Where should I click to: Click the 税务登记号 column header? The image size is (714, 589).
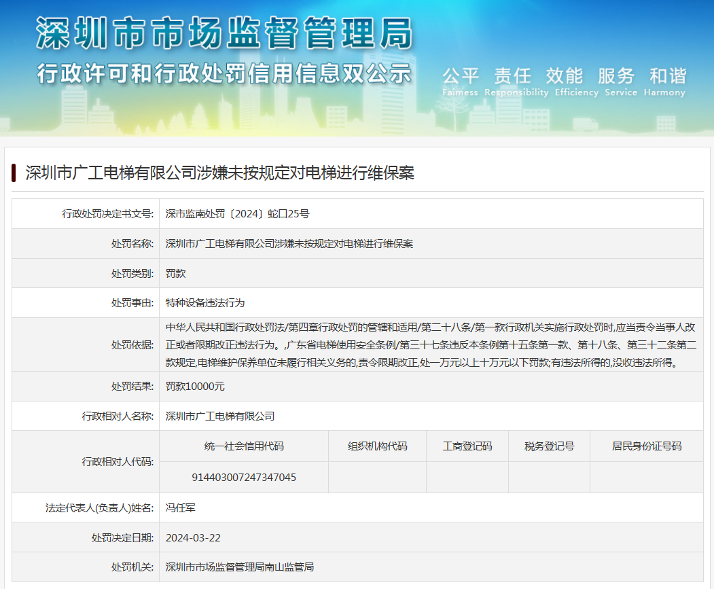[x=549, y=446]
